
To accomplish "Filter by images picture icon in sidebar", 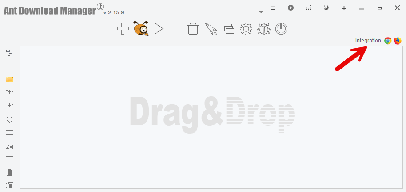I will point(10,146).
